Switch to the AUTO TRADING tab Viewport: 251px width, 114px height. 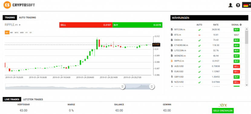[28, 17]
